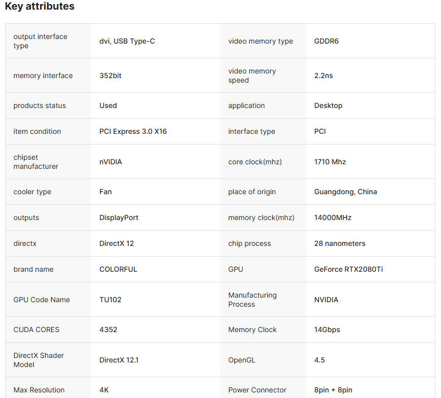The image size is (441, 398).
Task: Select the 'Power Connector' label
Action: click(x=257, y=390)
